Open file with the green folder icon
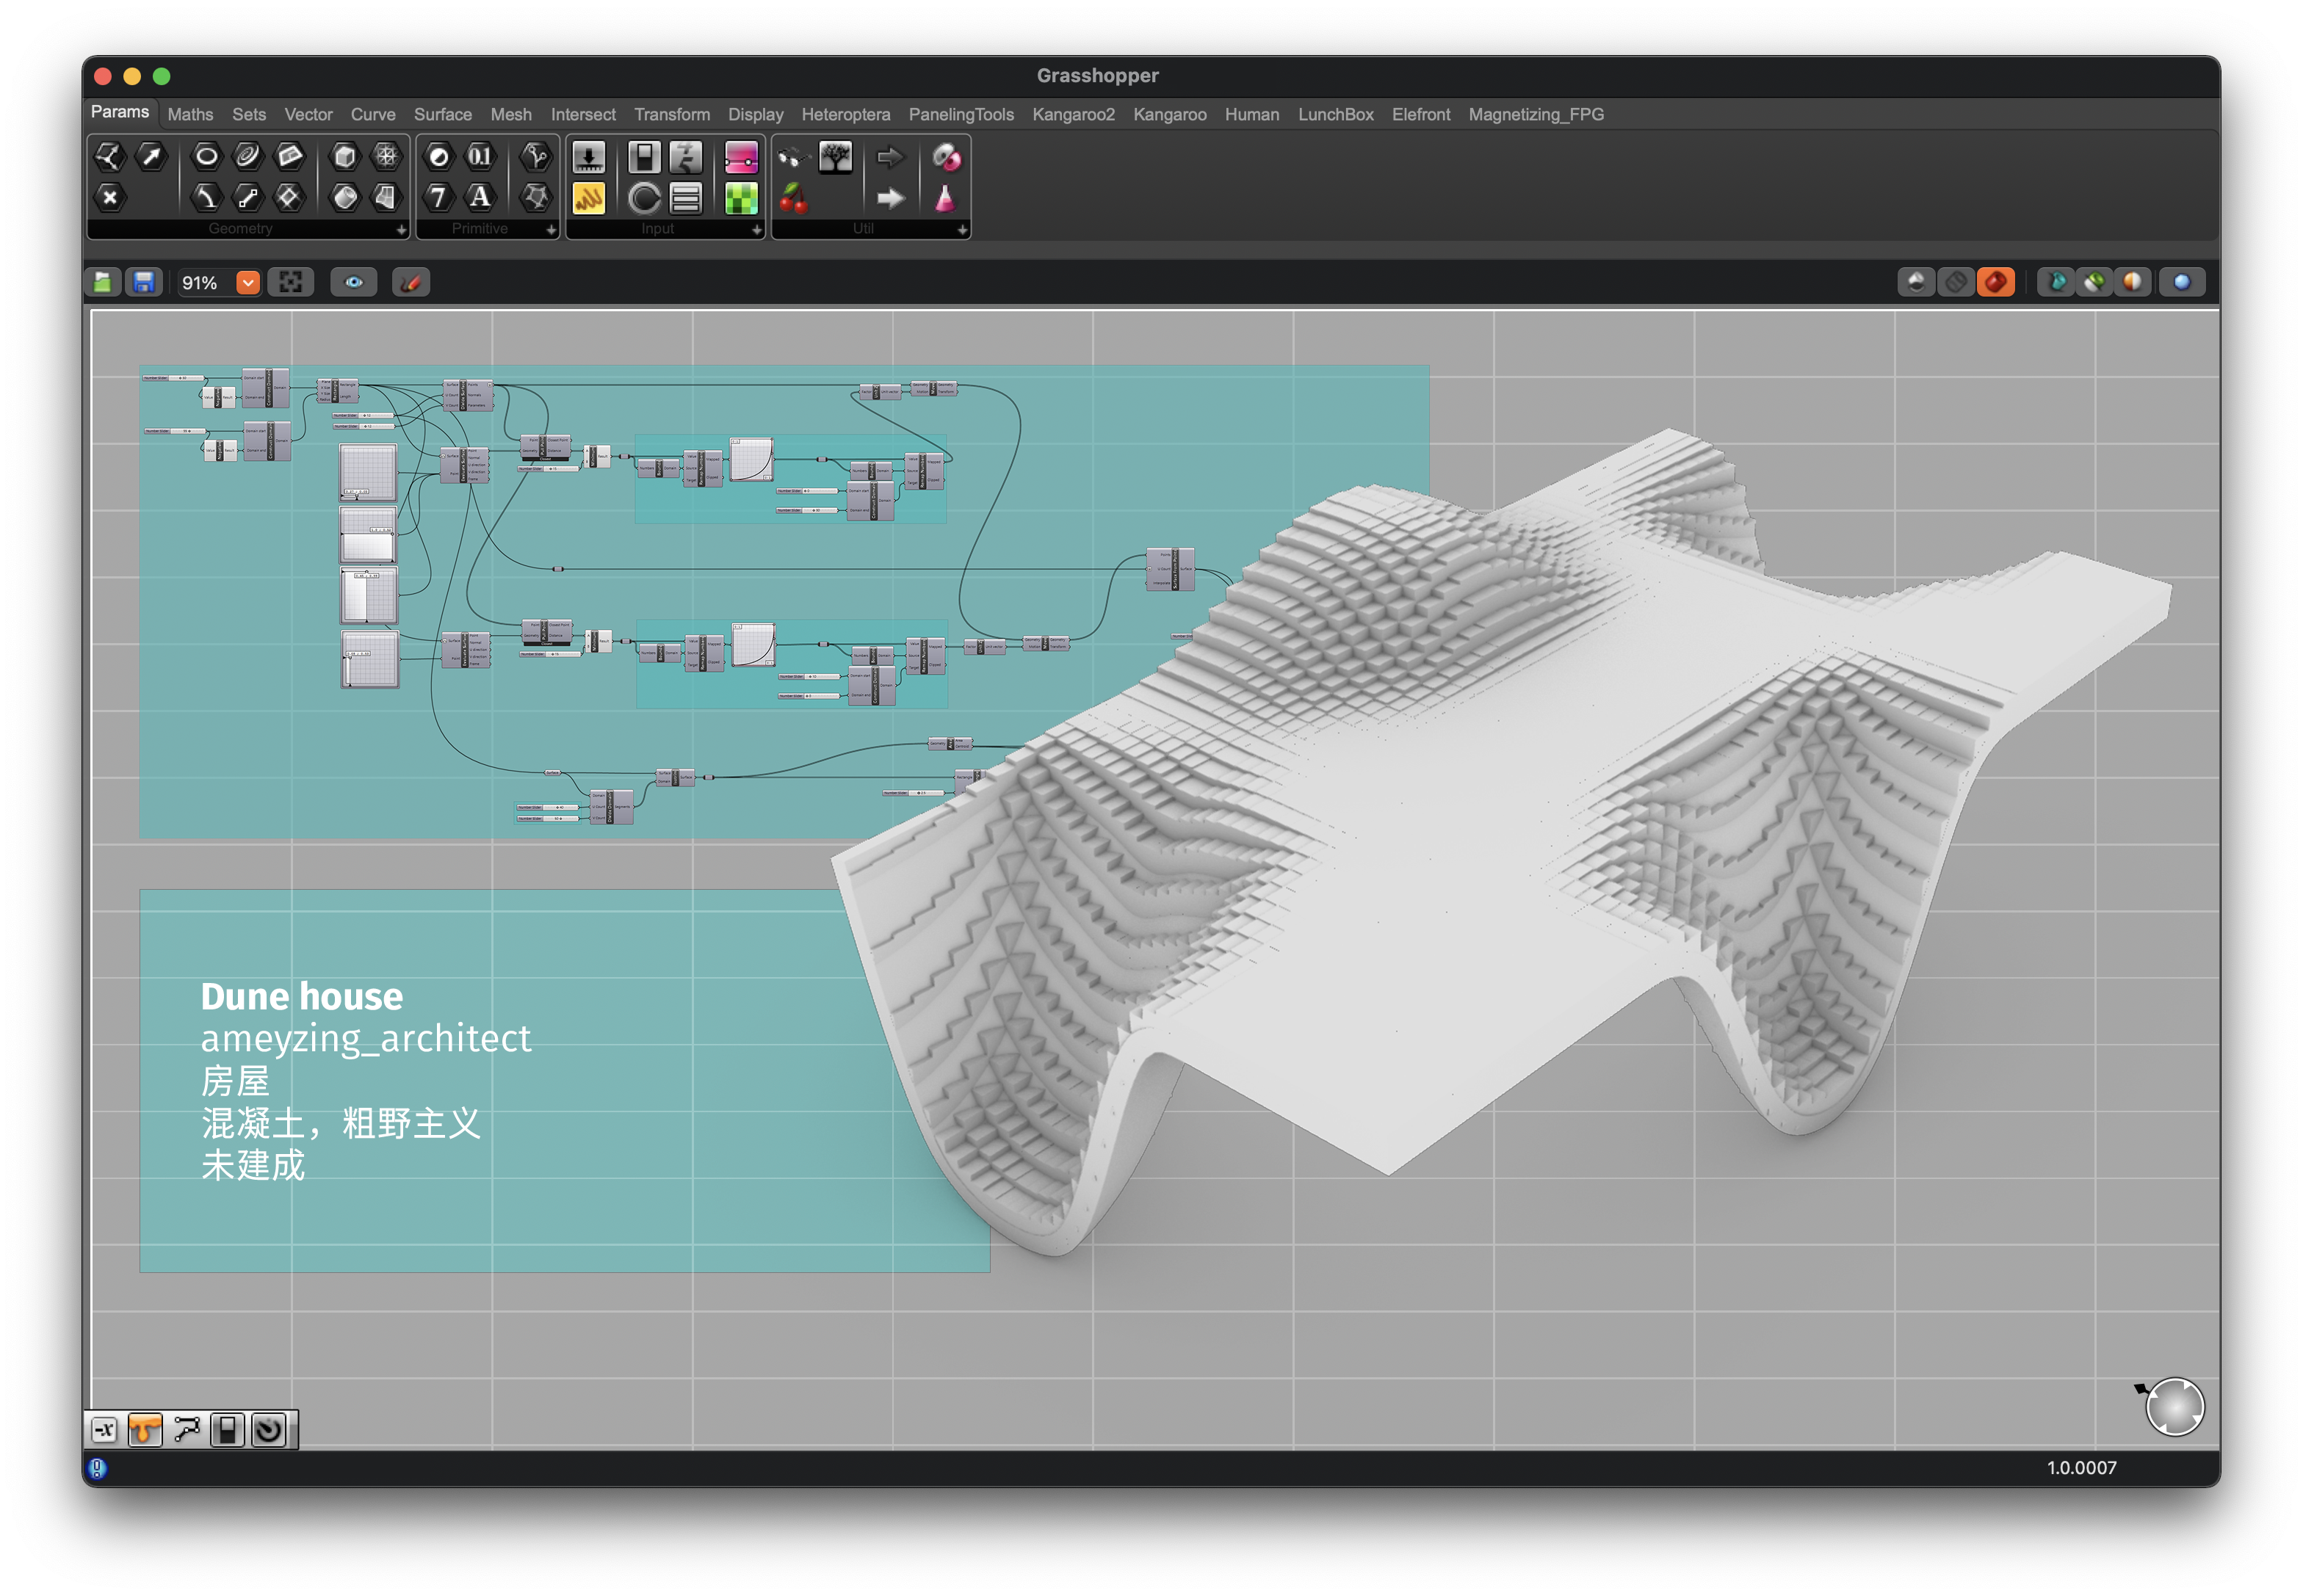The height and width of the screenshot is (1596, 2303). 103,283
